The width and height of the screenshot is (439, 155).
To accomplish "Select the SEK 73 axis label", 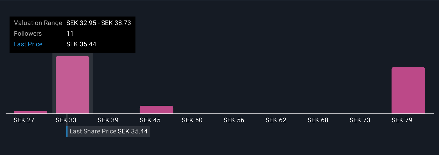I will click(x=360, y=120).
